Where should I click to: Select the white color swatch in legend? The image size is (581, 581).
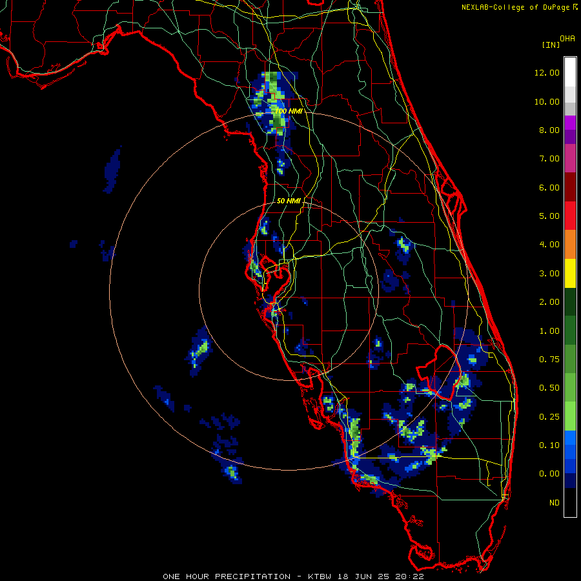570,72
